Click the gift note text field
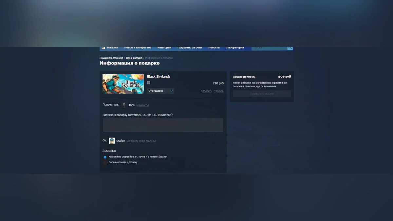This screenshot has height=221, width=393. [163, 125]
